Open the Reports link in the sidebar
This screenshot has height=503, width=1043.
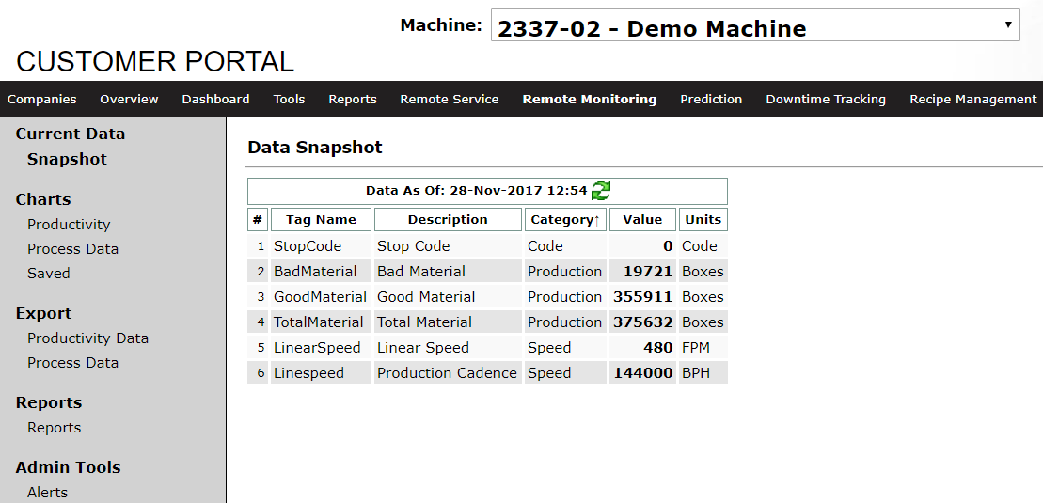(54, 427)
